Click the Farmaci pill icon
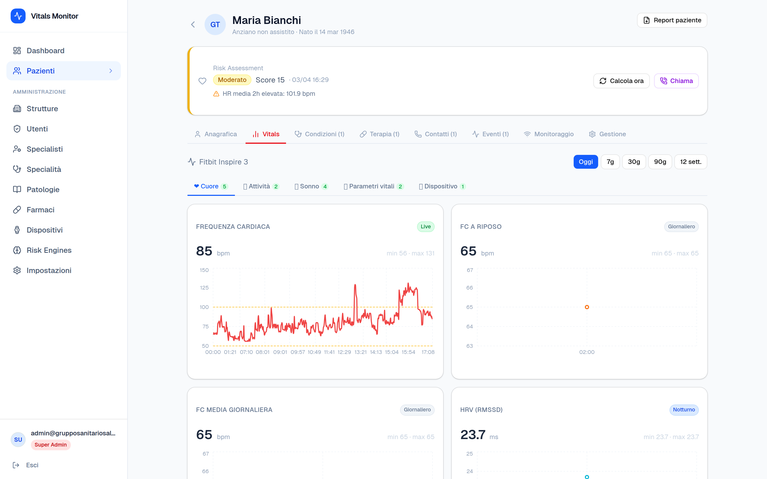 tap(17, 210)
